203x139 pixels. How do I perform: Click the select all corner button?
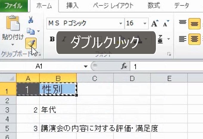(x=8, y=78)
